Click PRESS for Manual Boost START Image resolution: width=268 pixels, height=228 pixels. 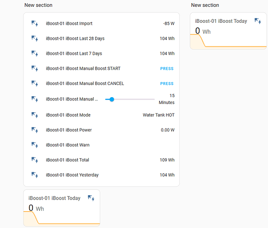tap(167, 68)
